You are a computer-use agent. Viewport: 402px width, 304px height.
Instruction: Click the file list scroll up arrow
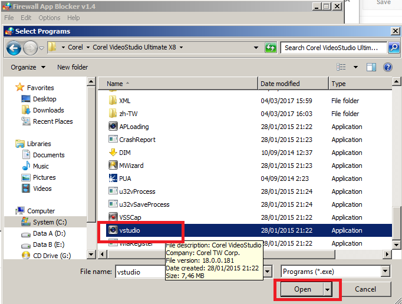[396, 81]
